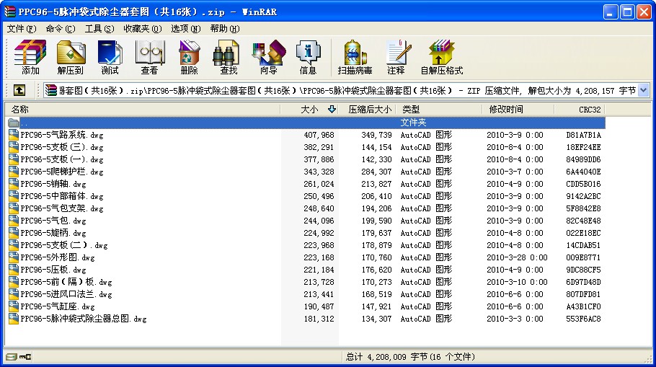Screen dimensions: 656x367
Task: Click file icon of PPC96-5气缸座.dwg
Action: coord(14,306)
